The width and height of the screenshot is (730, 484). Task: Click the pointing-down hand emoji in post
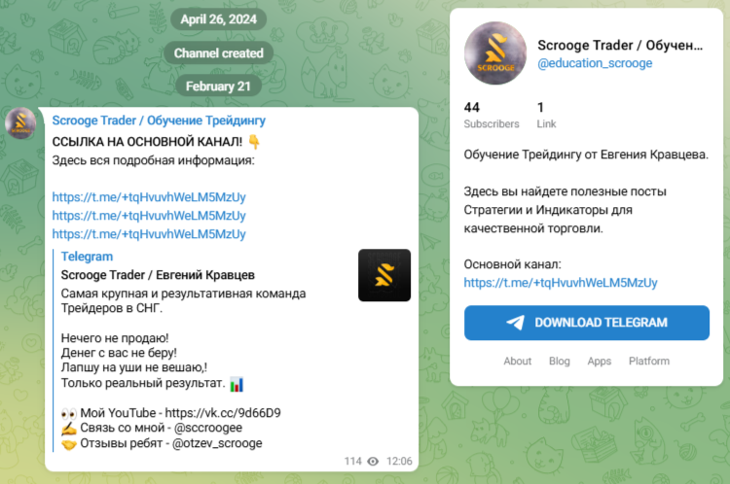[254, 141]
